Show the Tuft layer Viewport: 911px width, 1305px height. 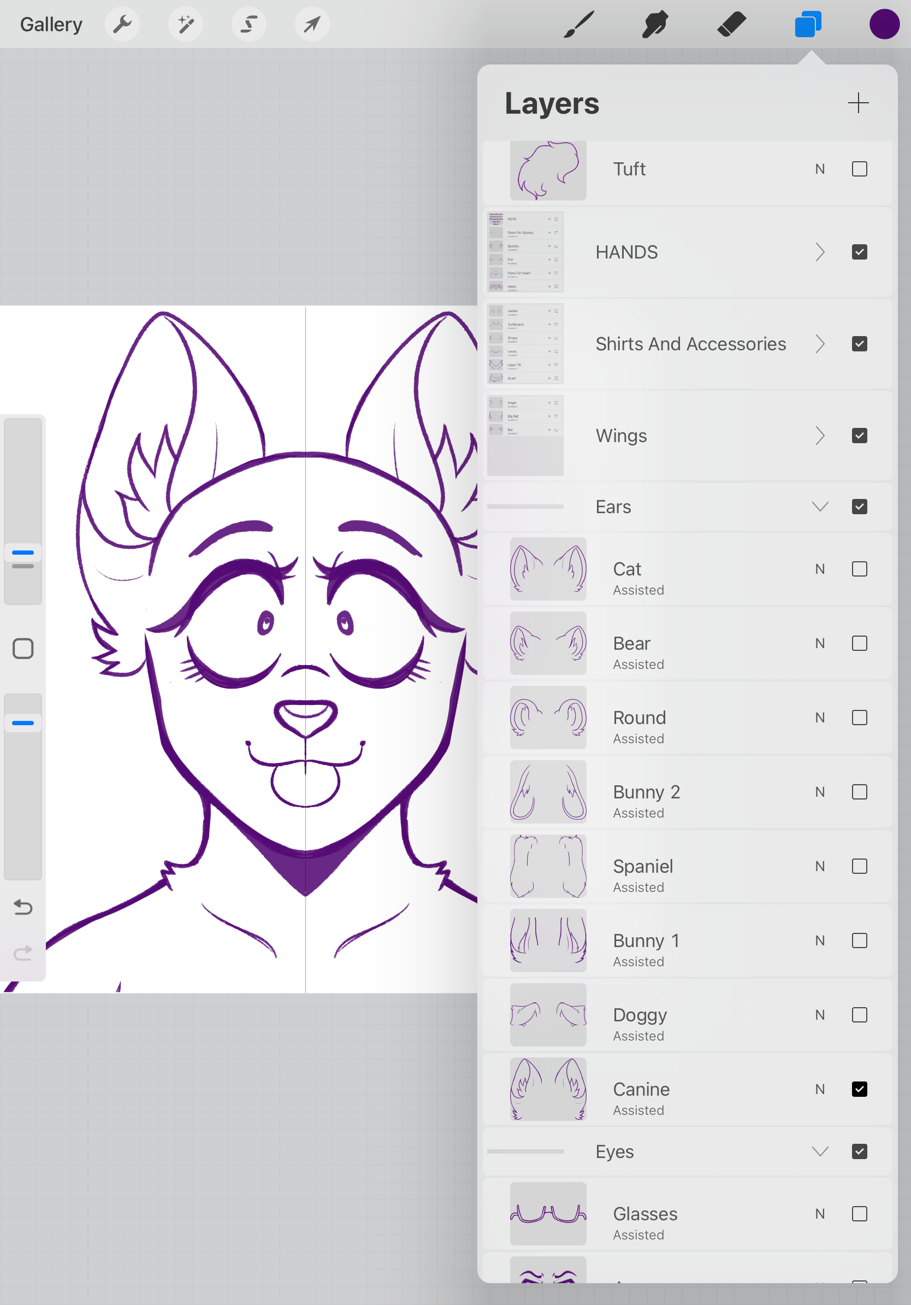(x=859, y=169)
